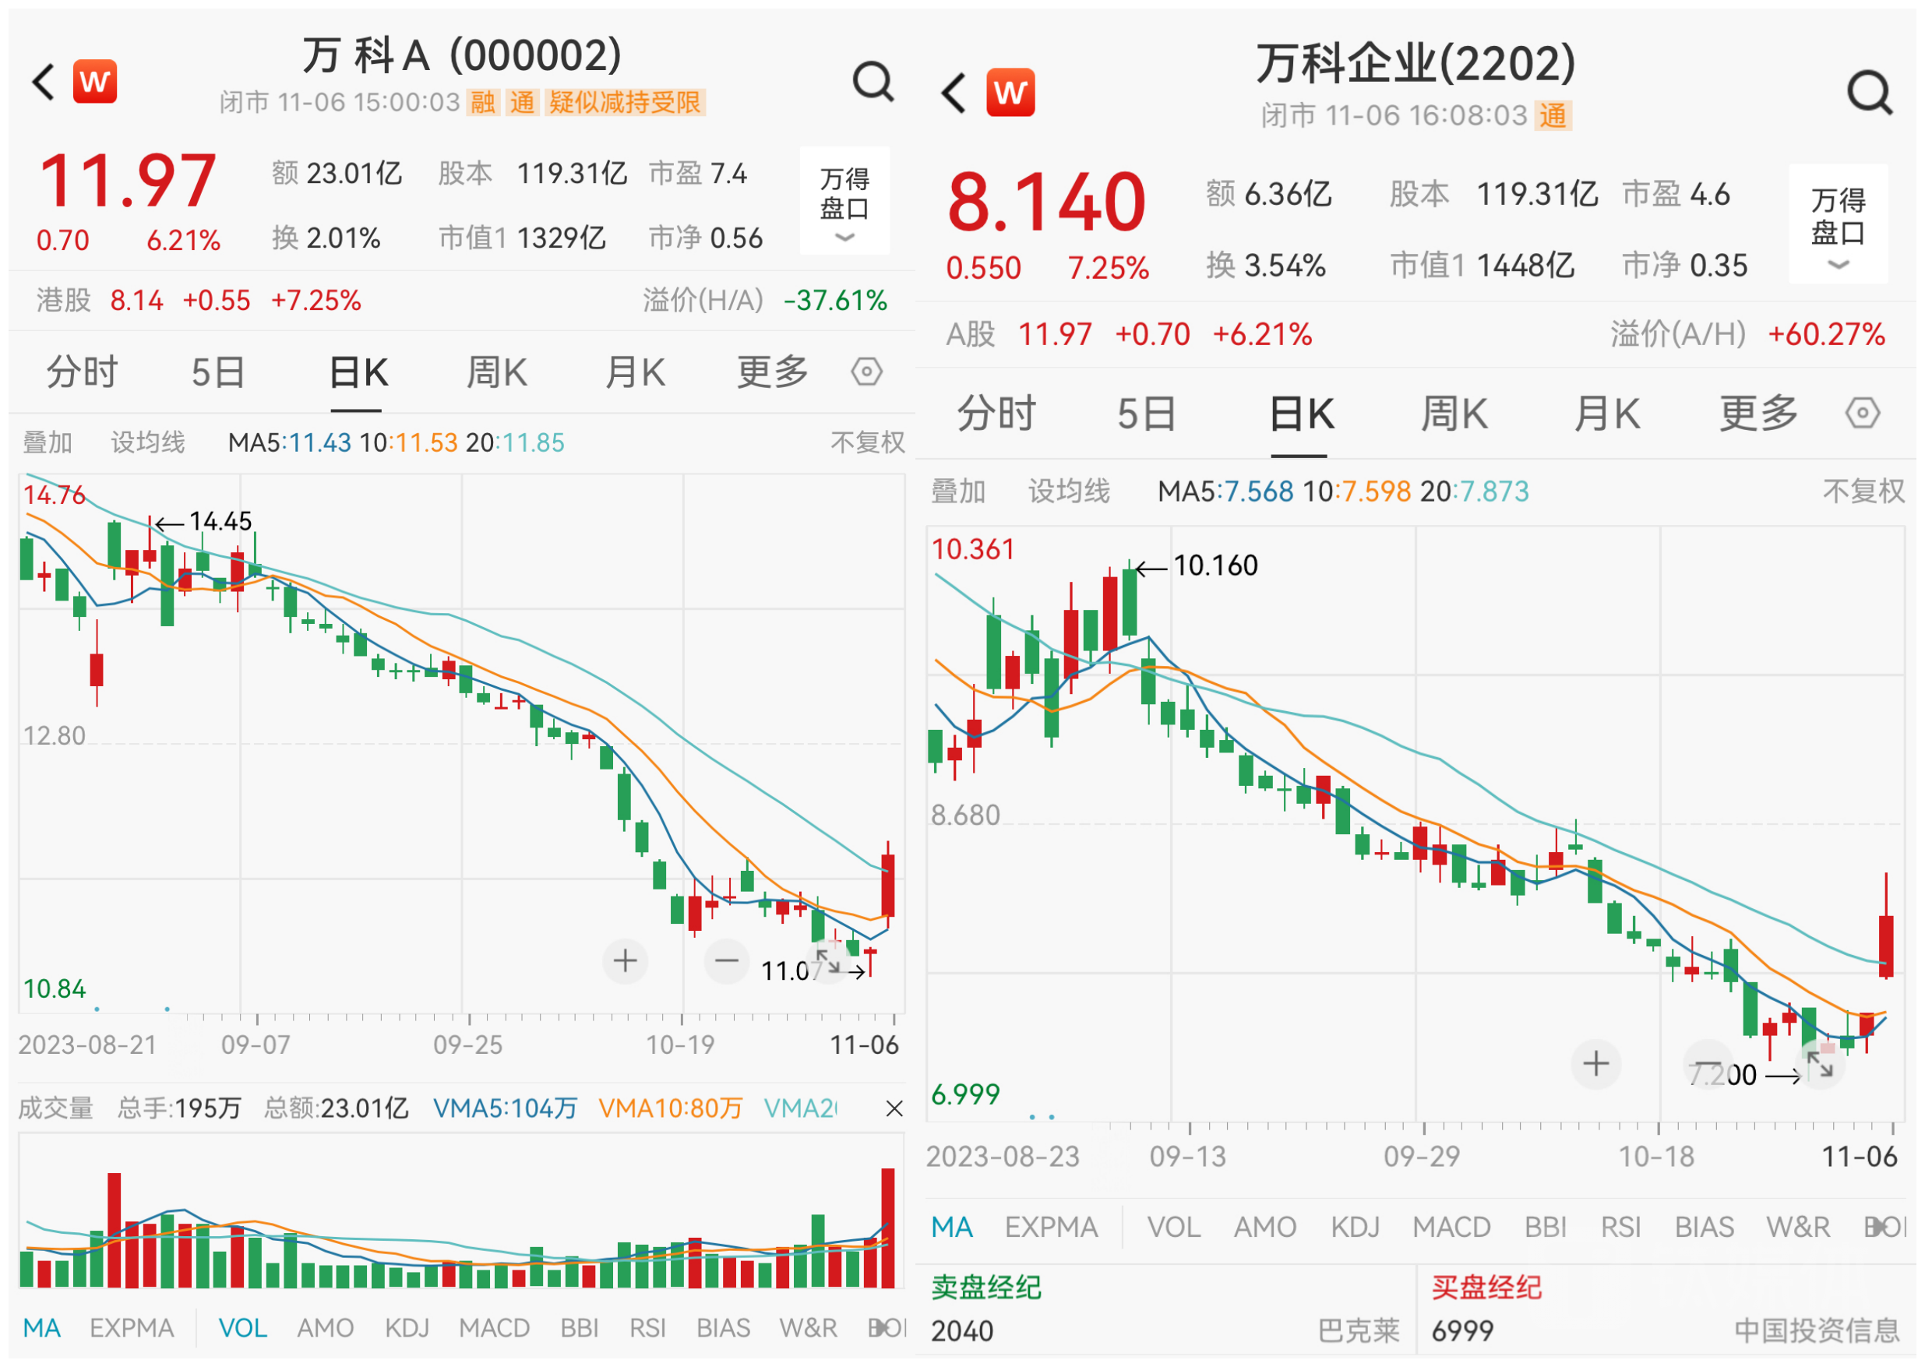Zoom in with plus button on left chart
The image size is (1925, 1367).
(625, 960)
